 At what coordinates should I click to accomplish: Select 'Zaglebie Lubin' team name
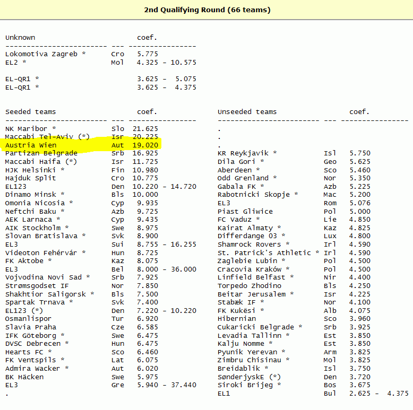pyautogui.click(x=247, y=261)
